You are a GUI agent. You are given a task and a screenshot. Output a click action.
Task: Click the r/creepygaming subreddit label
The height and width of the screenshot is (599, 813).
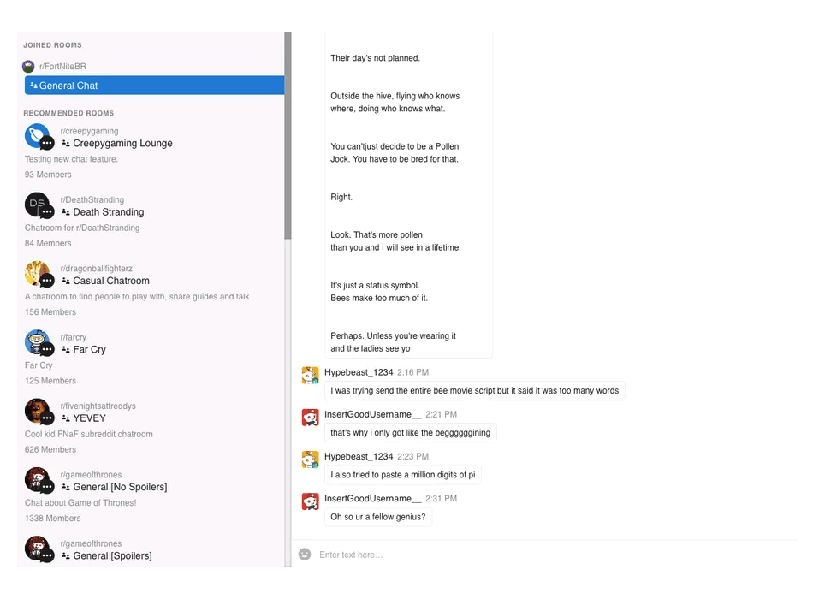(x=89, y=131)
